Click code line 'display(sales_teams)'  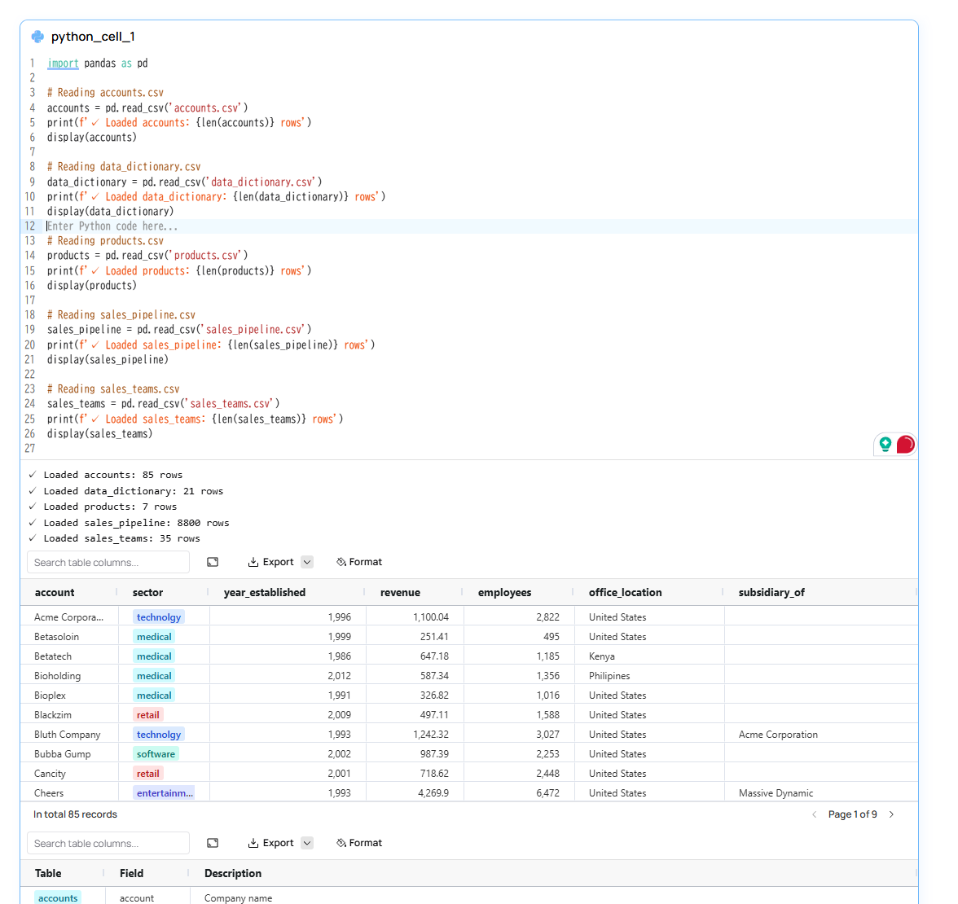pos(99,433)
